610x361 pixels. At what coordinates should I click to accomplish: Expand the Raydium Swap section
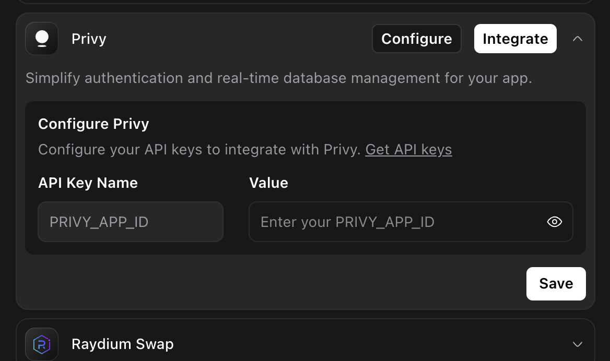578,344
